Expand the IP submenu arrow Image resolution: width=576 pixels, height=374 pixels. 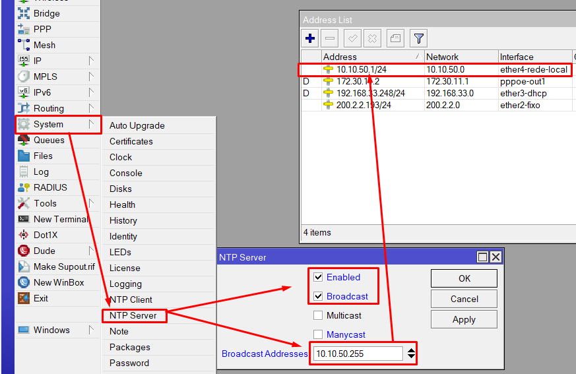(x=91, y=61)
